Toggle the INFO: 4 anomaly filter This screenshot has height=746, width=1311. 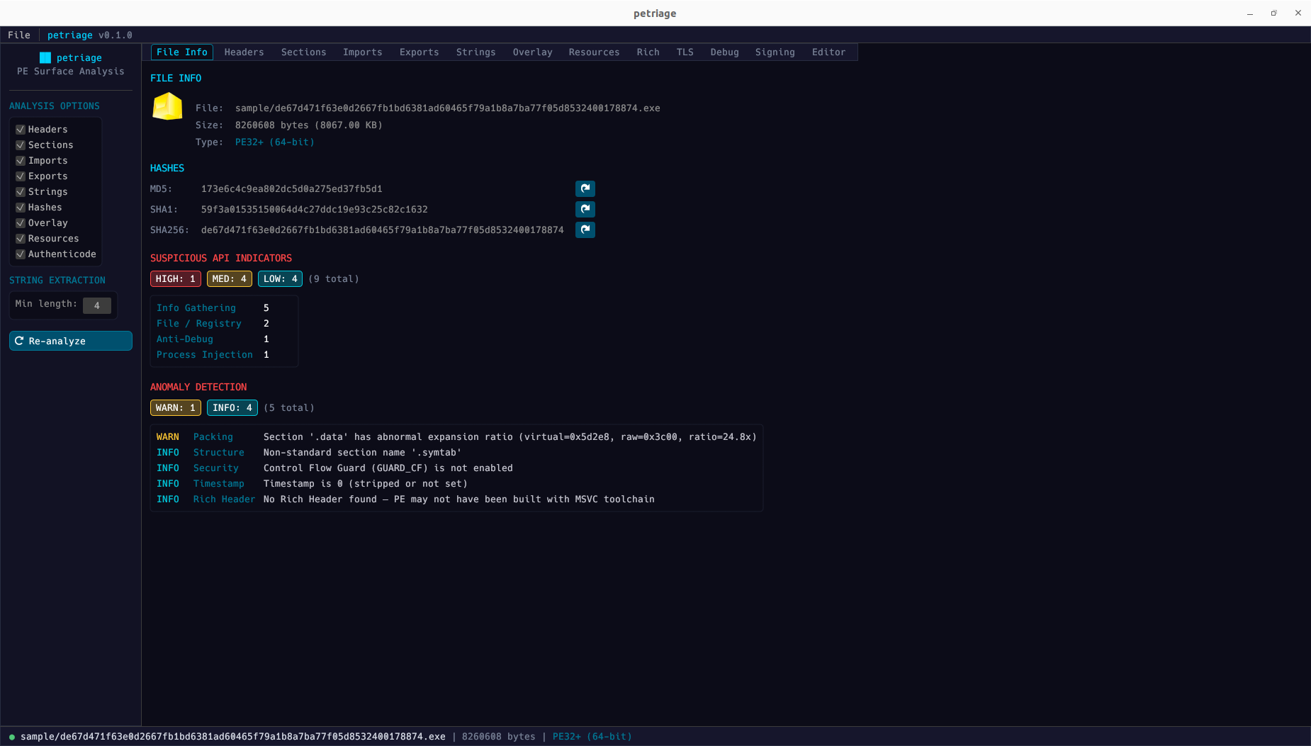coord(232,407)
